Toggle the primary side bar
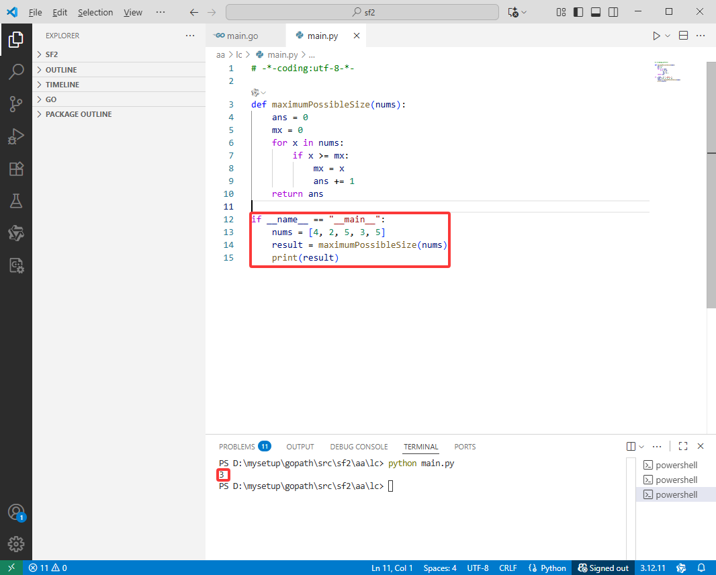The image size is (716, 575). point(578,12)
